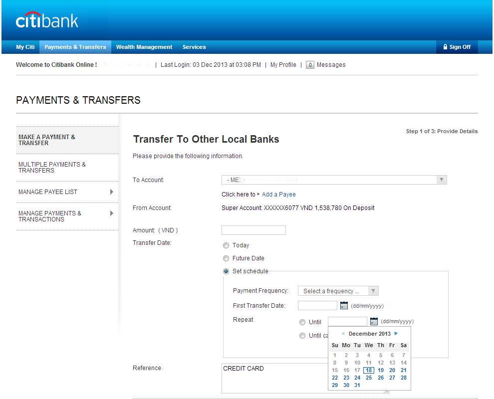Open the Repeat Until calendar icon

point(374,321)
